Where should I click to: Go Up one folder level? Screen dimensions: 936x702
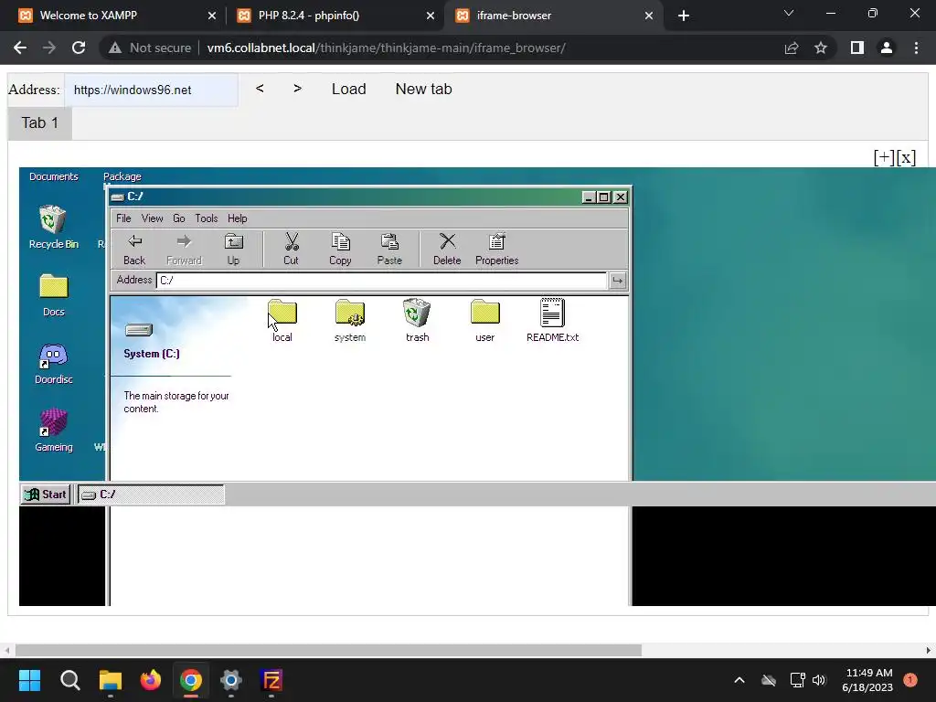(233, 249)
